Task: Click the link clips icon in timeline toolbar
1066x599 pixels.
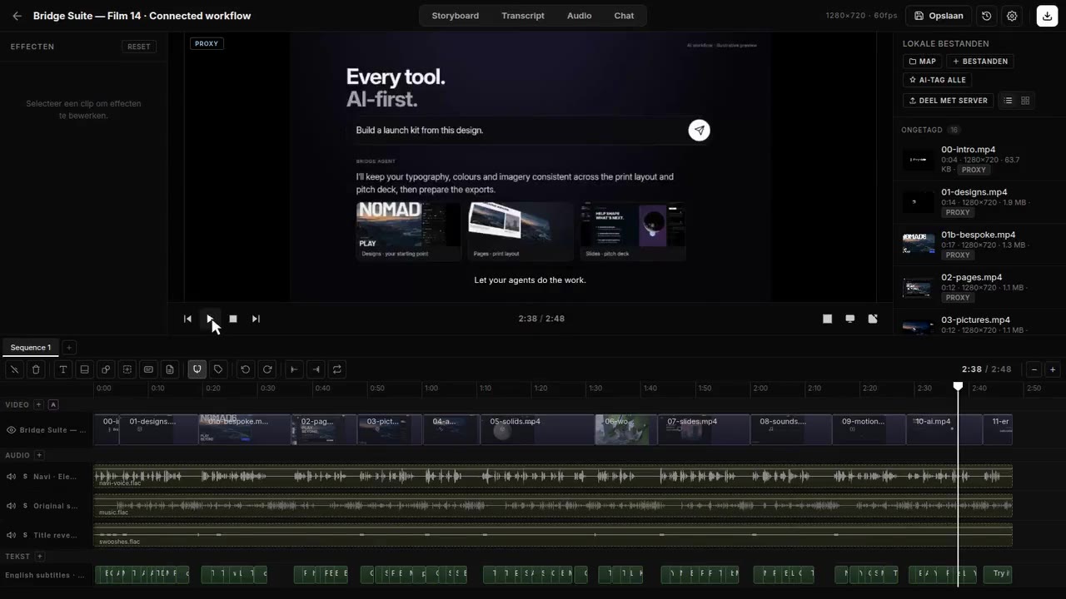Action: (x=106, y=369)
